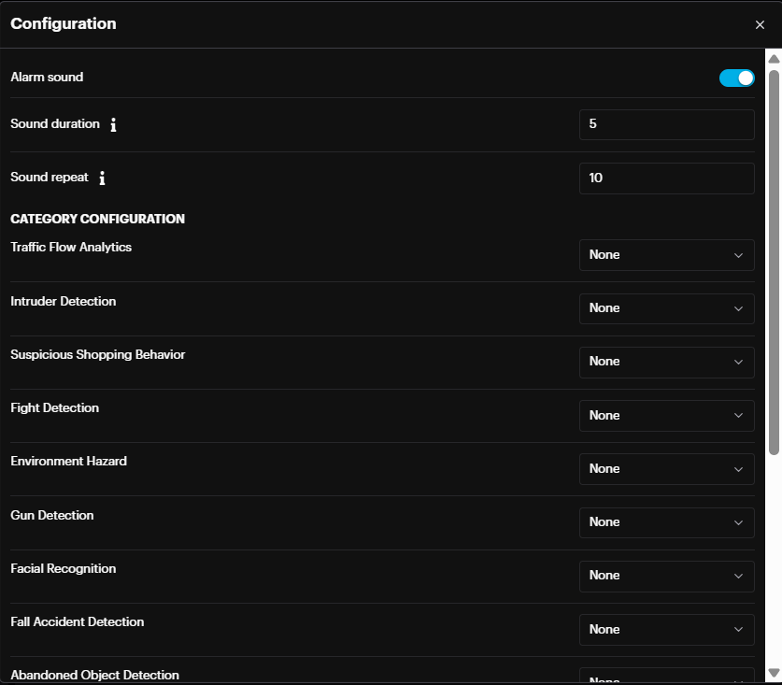Open the Fall Accident Detection dropdown
Viewport: 782px width, 685px height.
pyautogui.click(x=666, y=629)
